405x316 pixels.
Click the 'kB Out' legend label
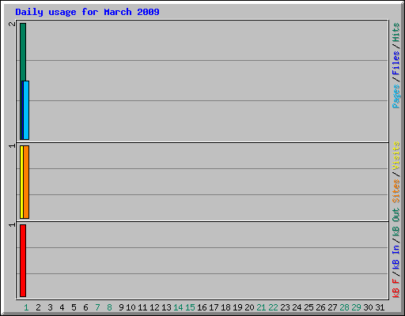(x=396, y=223)
